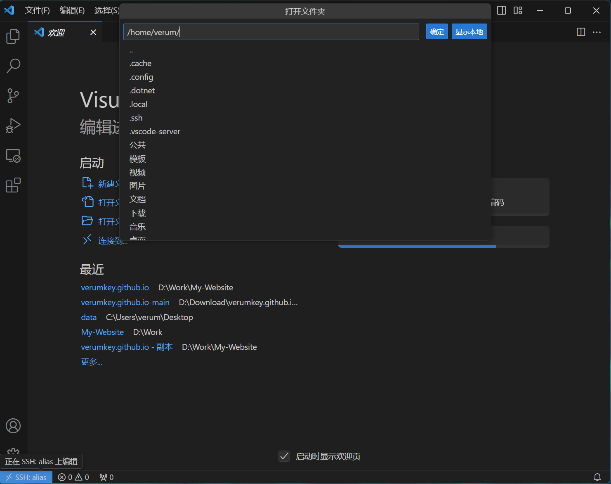Click forwarded ports status item

(106, 477)
